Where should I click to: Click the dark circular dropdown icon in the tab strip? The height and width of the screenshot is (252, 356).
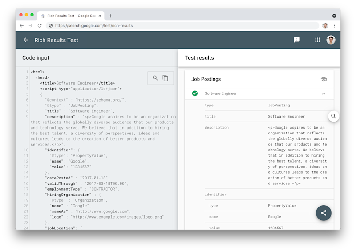tap(334, 16)
